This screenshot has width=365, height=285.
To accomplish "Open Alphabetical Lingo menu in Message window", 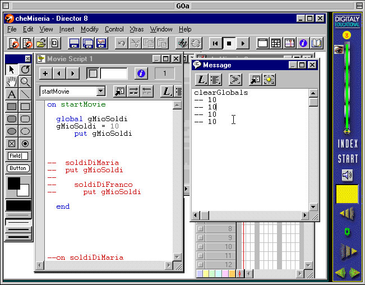I will click(x=202, y=80).
